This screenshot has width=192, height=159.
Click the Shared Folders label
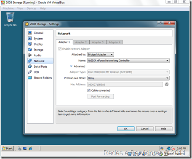point(43,78)
